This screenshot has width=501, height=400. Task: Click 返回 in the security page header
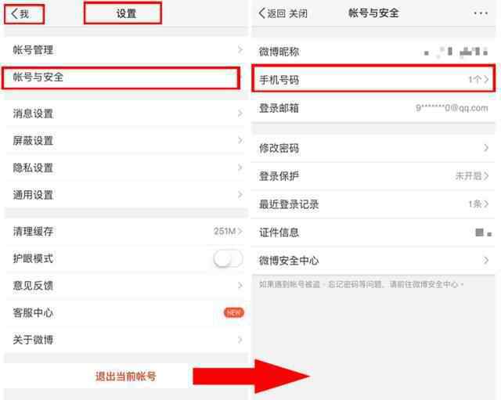click(x=272, y=13)
